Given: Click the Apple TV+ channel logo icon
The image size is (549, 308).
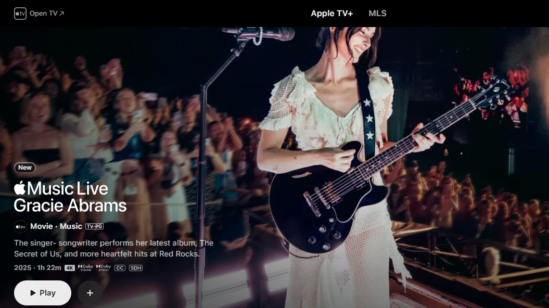Looking at the screenshot, I should point(20,226).
